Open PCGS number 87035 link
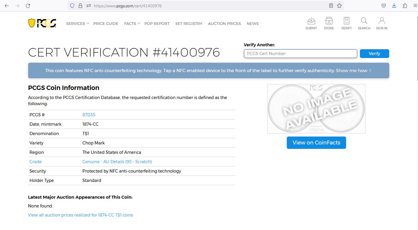 89,115
